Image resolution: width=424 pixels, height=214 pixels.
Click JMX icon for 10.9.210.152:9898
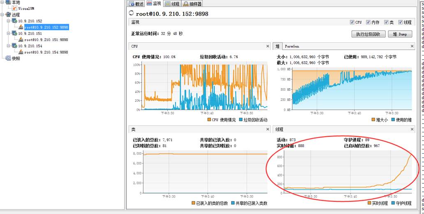pos(21,27)
